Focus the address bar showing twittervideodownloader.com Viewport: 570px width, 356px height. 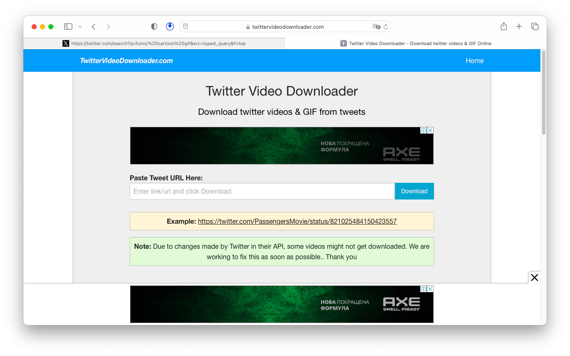pos(285,27)
